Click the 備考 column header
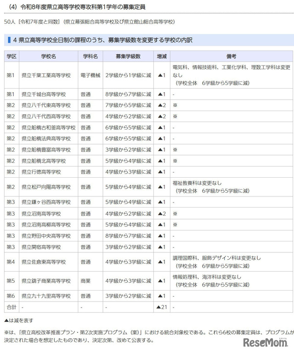The image size is (294, 353). click(x=232, y=56)
